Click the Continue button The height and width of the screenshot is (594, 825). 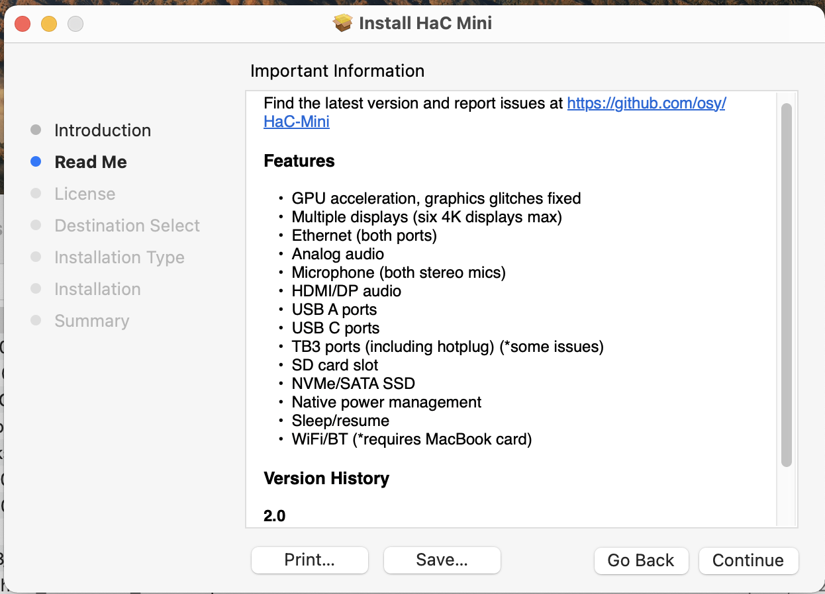point(748,560)
